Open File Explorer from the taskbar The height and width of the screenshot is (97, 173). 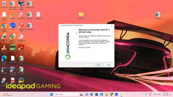click(107, 94)
